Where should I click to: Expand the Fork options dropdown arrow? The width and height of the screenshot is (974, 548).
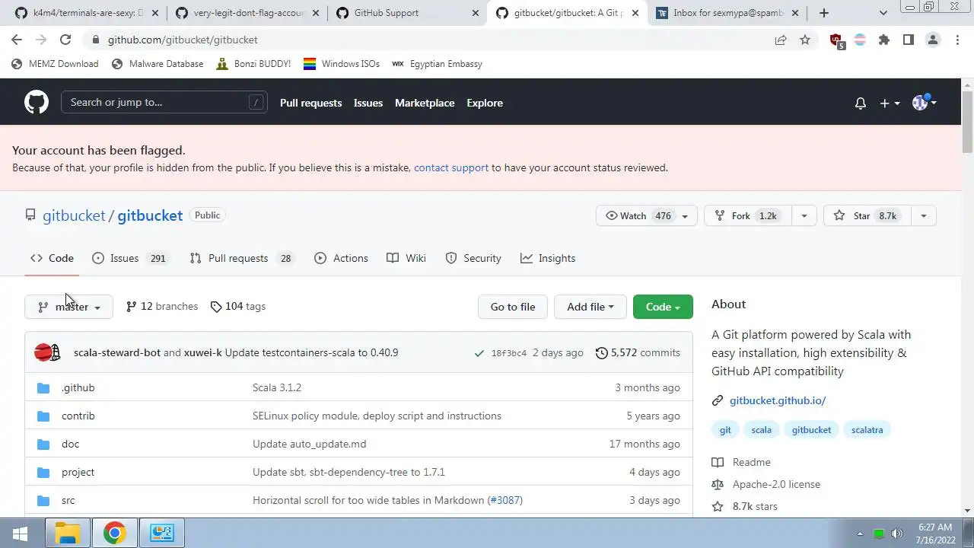(x=804, y=215)
